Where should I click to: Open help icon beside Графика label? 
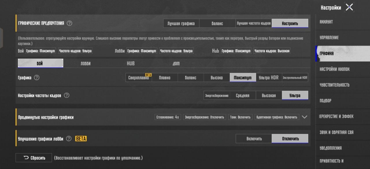click(37, 78)
